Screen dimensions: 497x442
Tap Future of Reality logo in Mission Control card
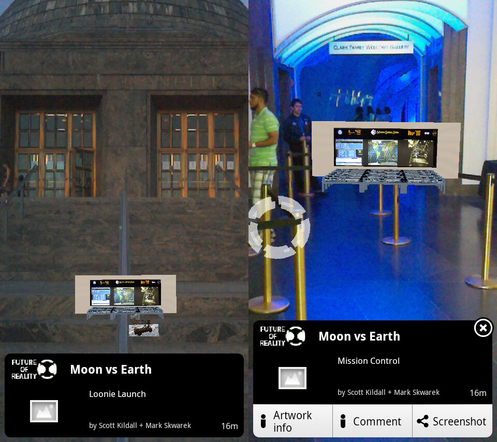[x=283, y=336]
